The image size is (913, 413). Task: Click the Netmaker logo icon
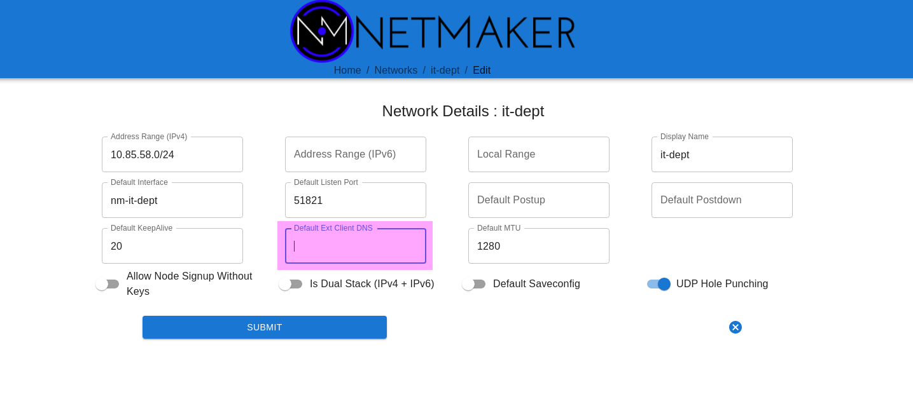click(x=322, y=31)
